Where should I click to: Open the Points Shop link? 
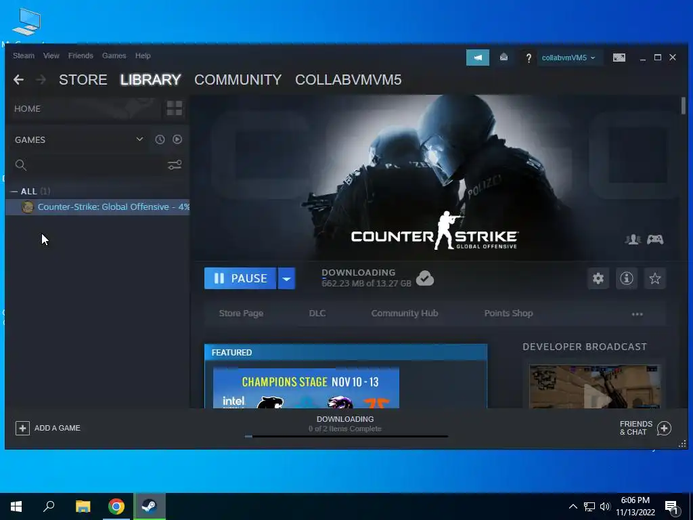pos(509,313)
